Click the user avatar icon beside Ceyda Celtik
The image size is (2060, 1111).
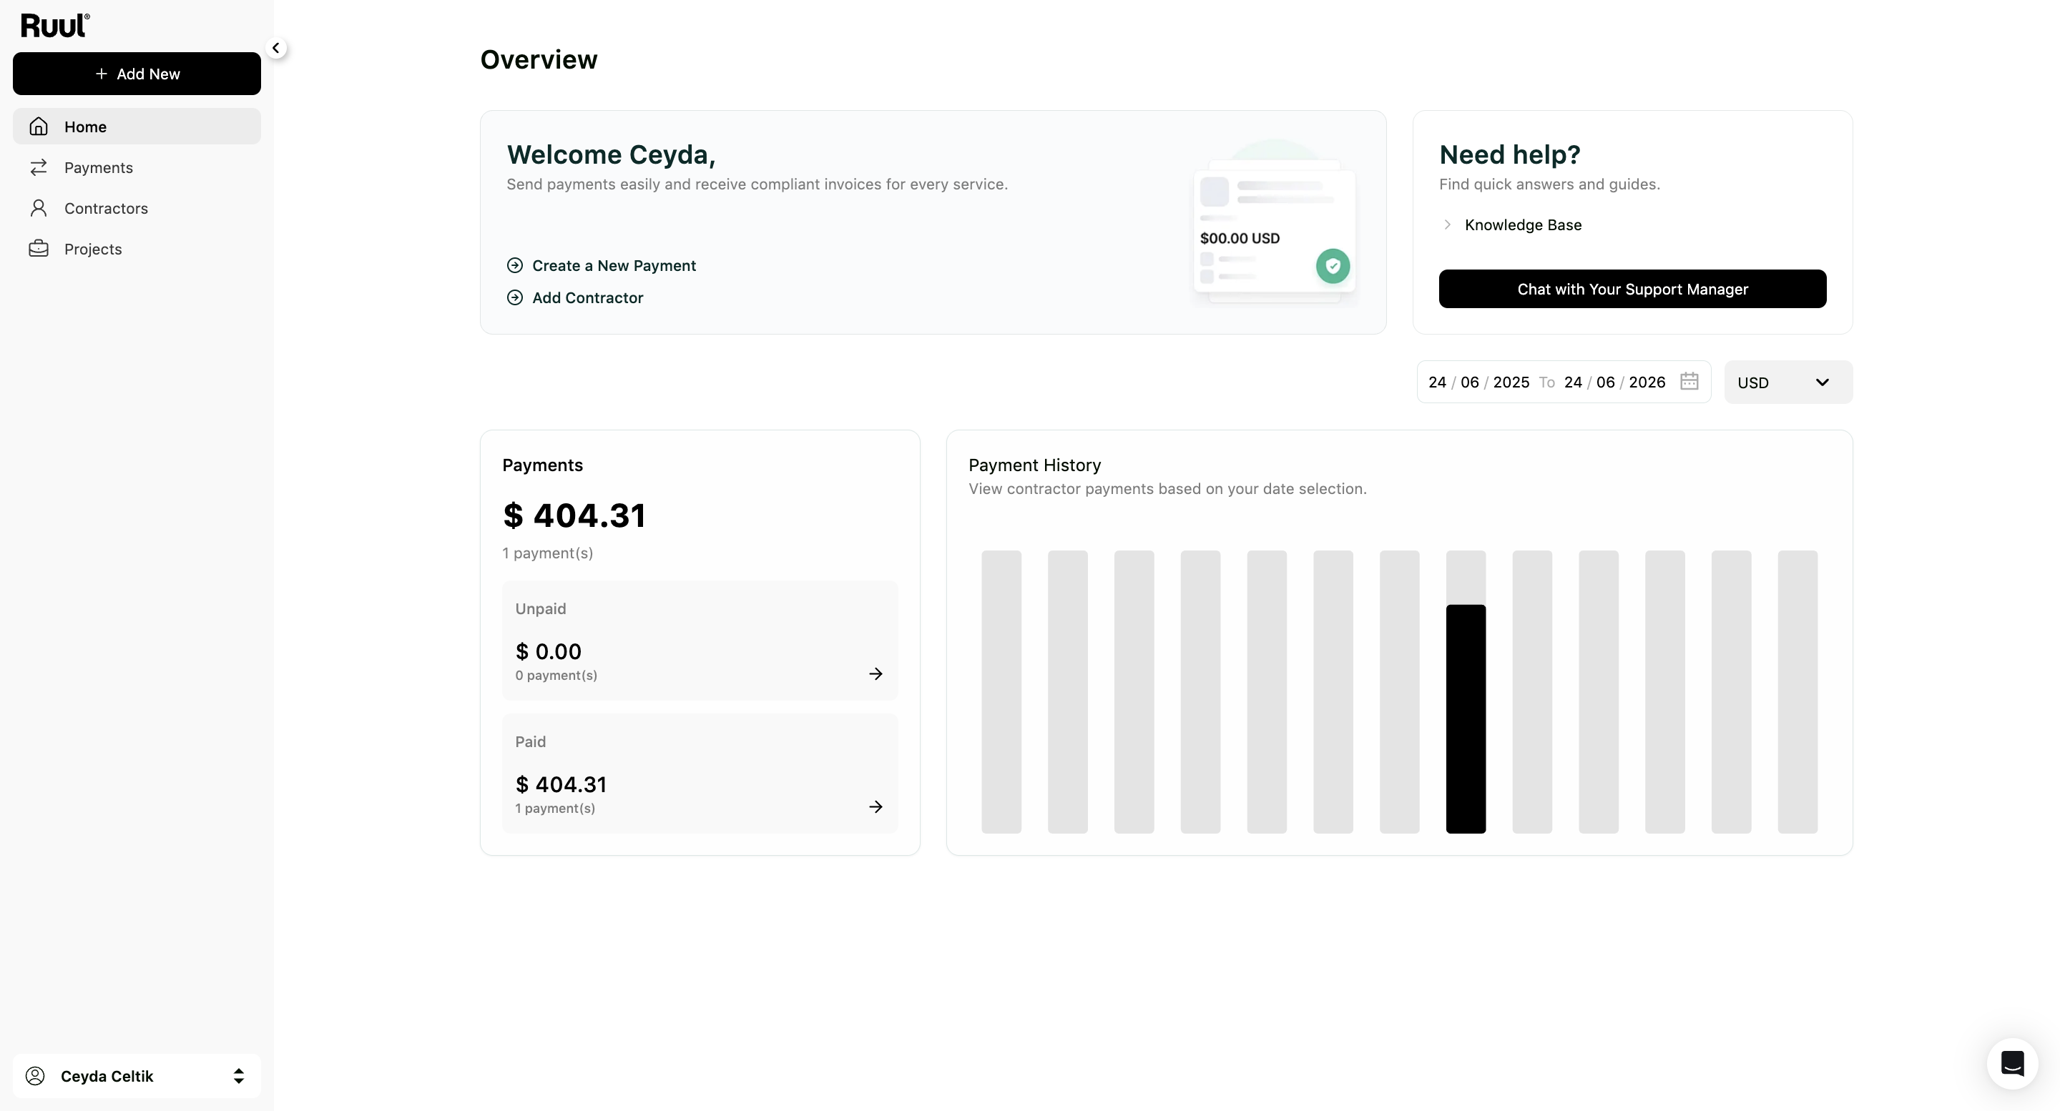(35, 1076)
